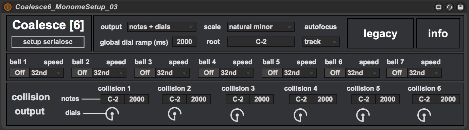Click the Coalesce6_MonomeSetup_03 device title
The width and height of the screenshot is (469, 130).
(x=66, y=7)
